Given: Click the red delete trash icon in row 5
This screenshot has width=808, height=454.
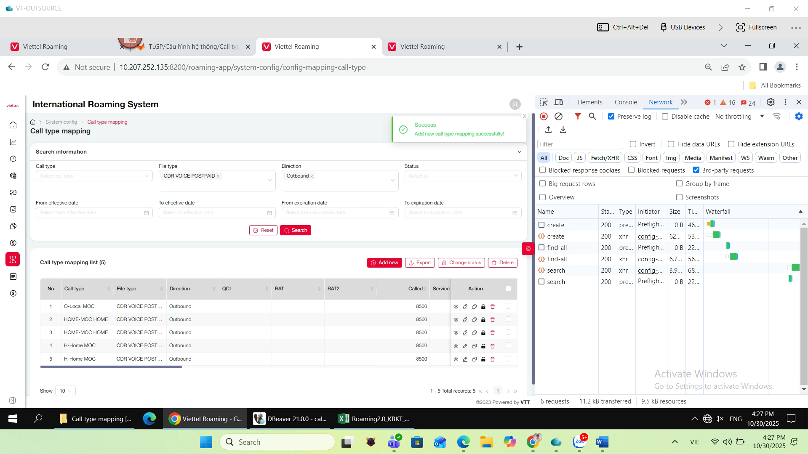Looking at the screenshot, I should coord(492,359).
